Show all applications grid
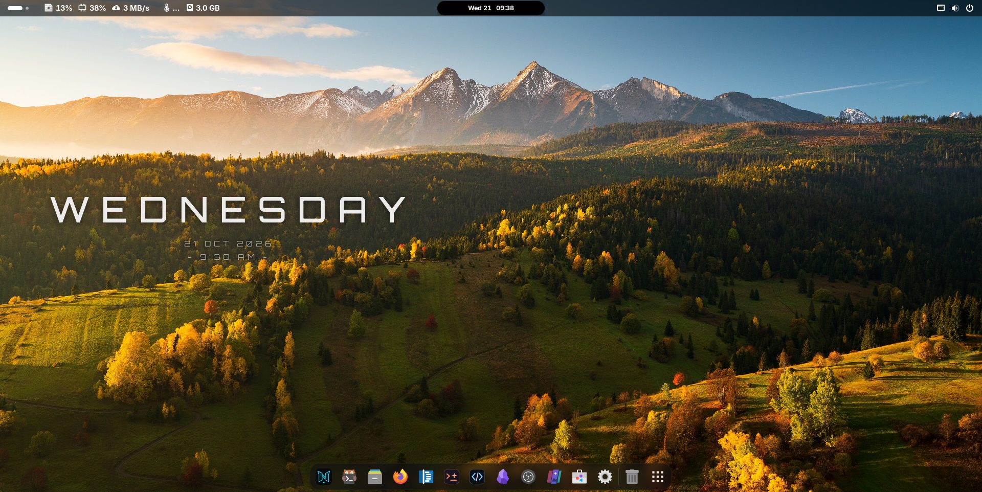 coord(658,477)
